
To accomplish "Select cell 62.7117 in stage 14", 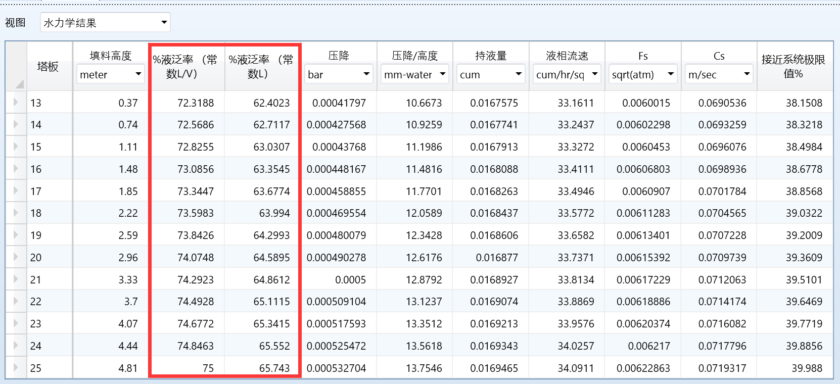I will click(263, 124).
